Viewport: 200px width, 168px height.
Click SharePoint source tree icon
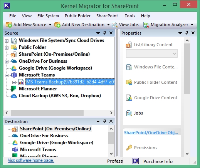click(14, 54)
